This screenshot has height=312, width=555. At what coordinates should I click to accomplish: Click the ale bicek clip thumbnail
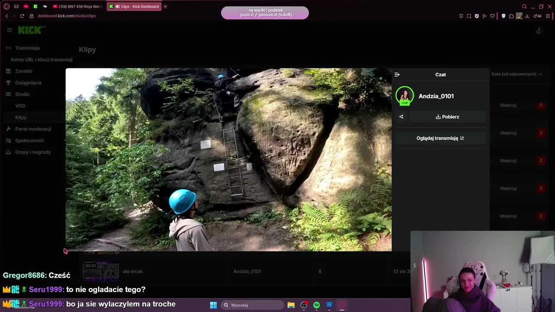tap(101, 271)
